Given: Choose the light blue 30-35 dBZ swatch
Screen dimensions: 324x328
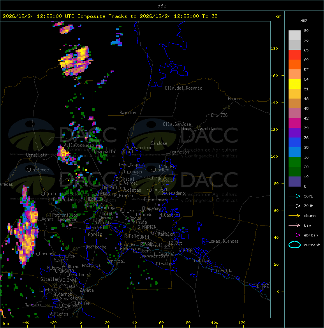Looking at the screenshot, I should point(294,152).
